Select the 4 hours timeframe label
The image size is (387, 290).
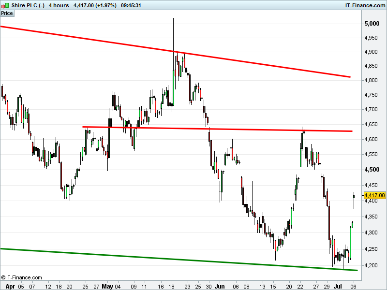coord(59,5)
